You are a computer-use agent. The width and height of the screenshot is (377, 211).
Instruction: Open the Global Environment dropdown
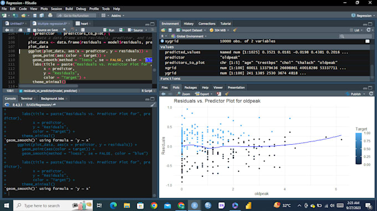point(188,36)
